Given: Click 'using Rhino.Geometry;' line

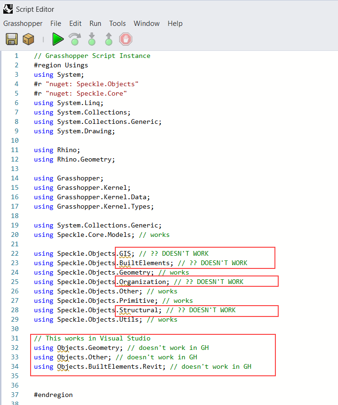Looking at the screenshot, I should coord(74,160).
